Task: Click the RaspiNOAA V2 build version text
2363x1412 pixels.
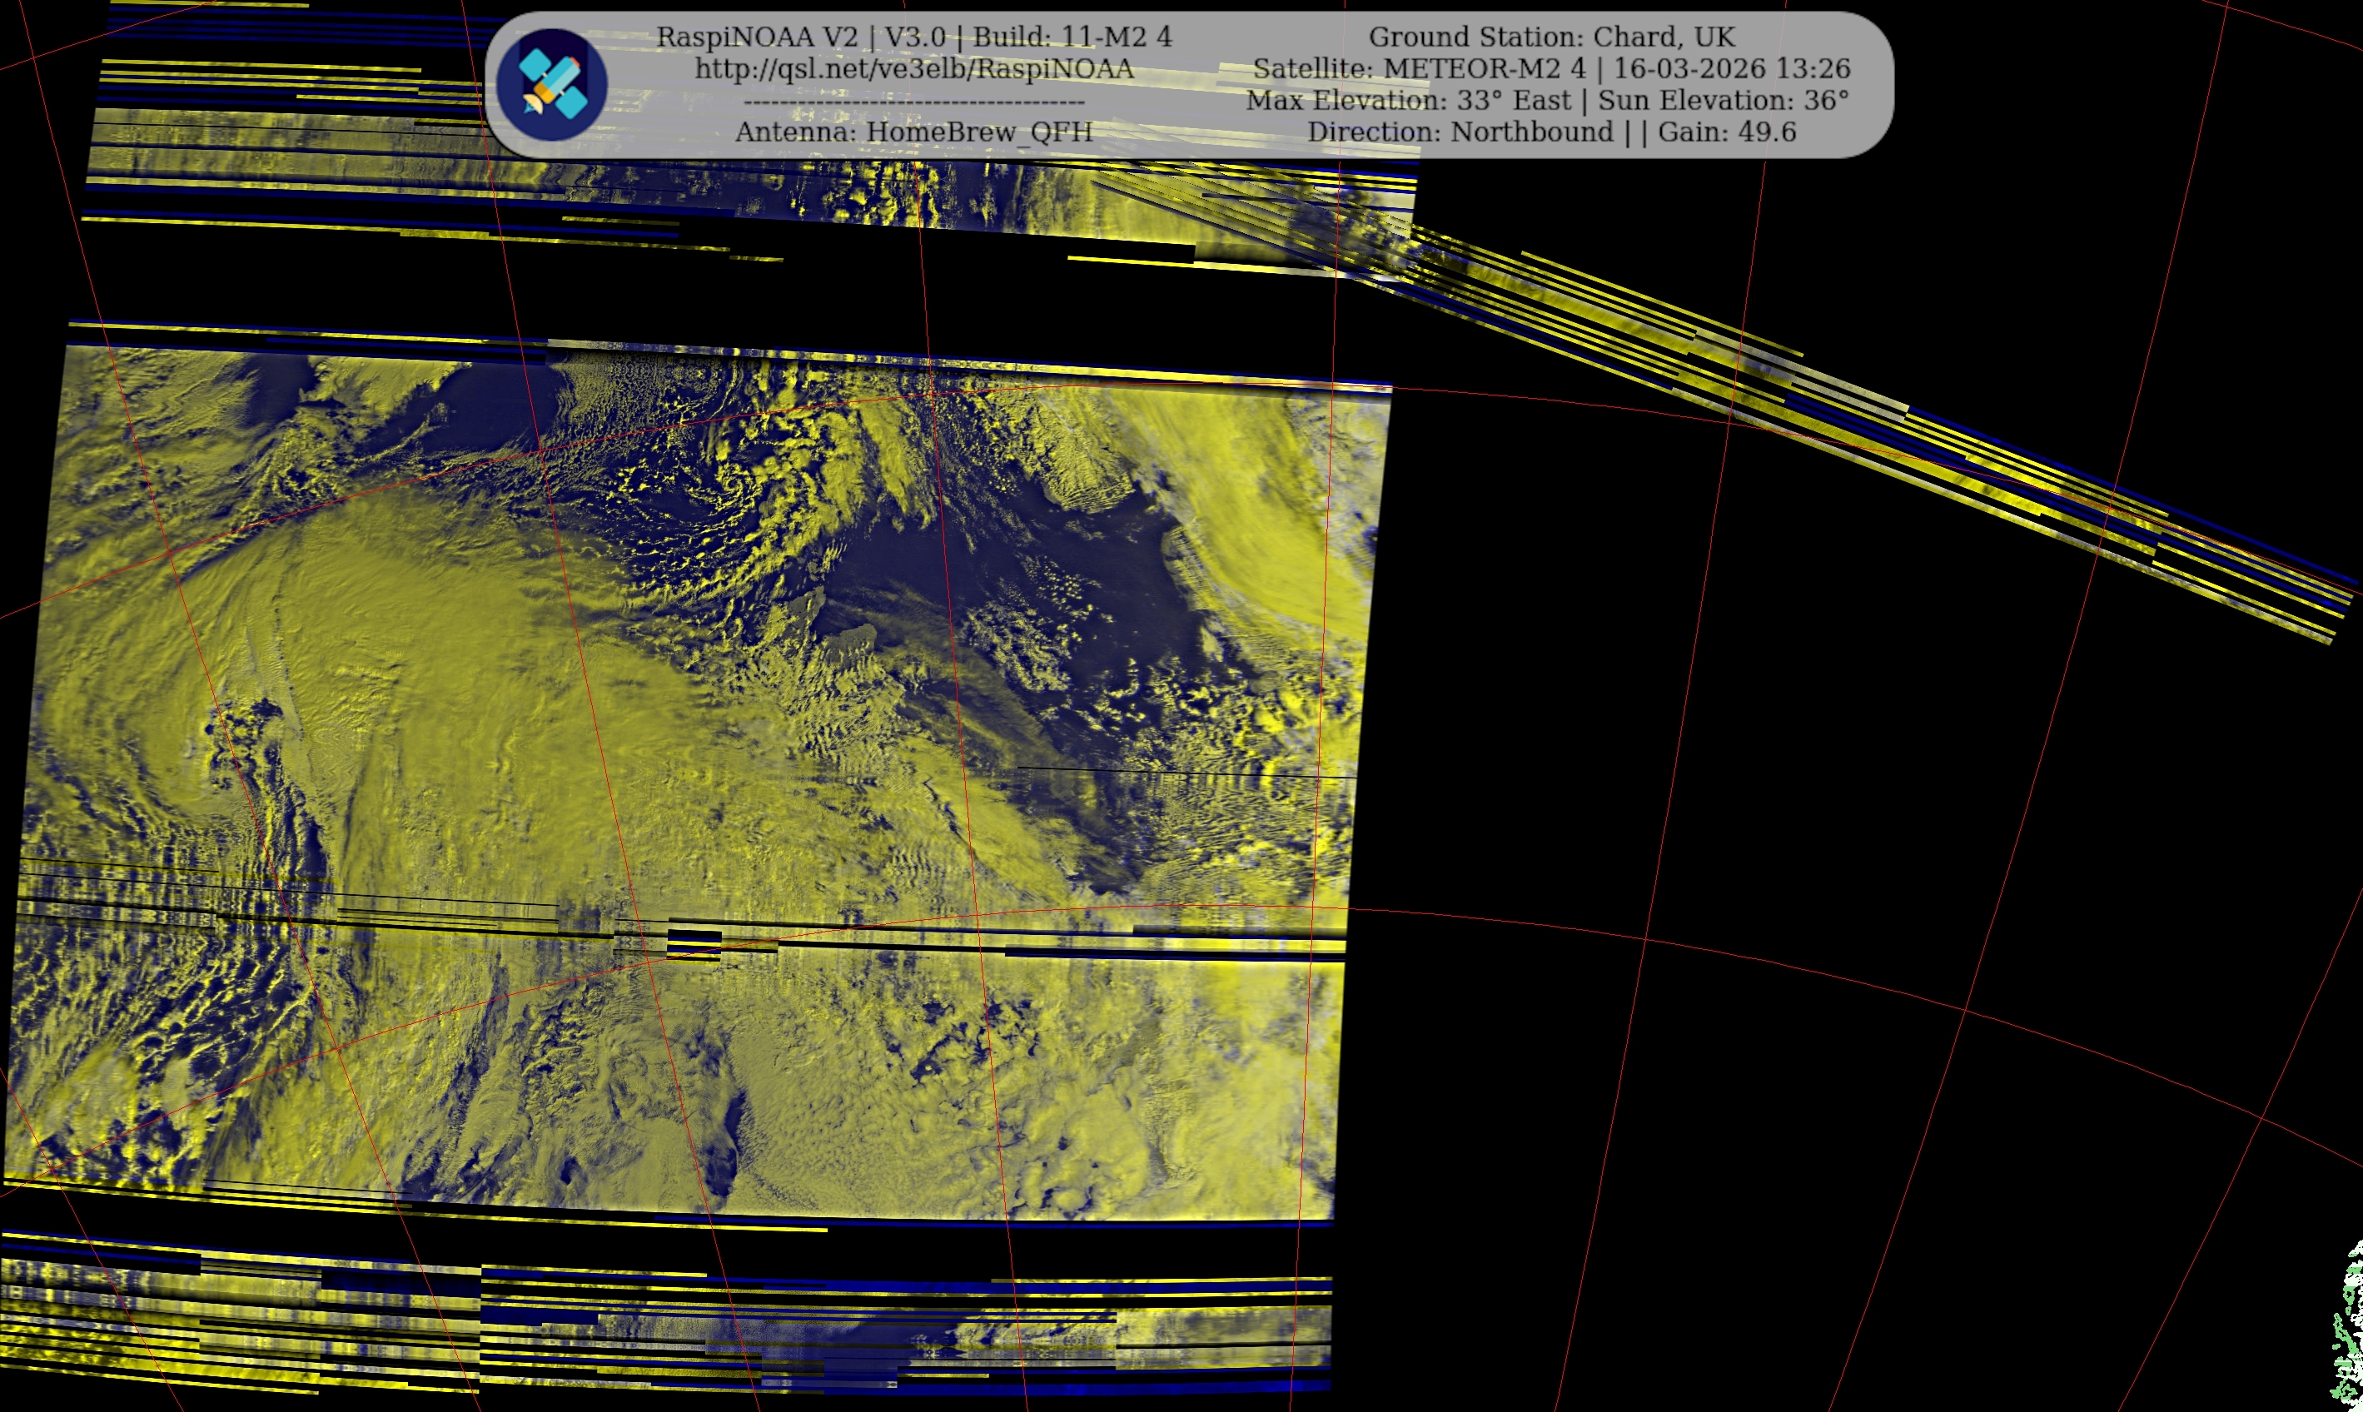Action: [913, 37]
